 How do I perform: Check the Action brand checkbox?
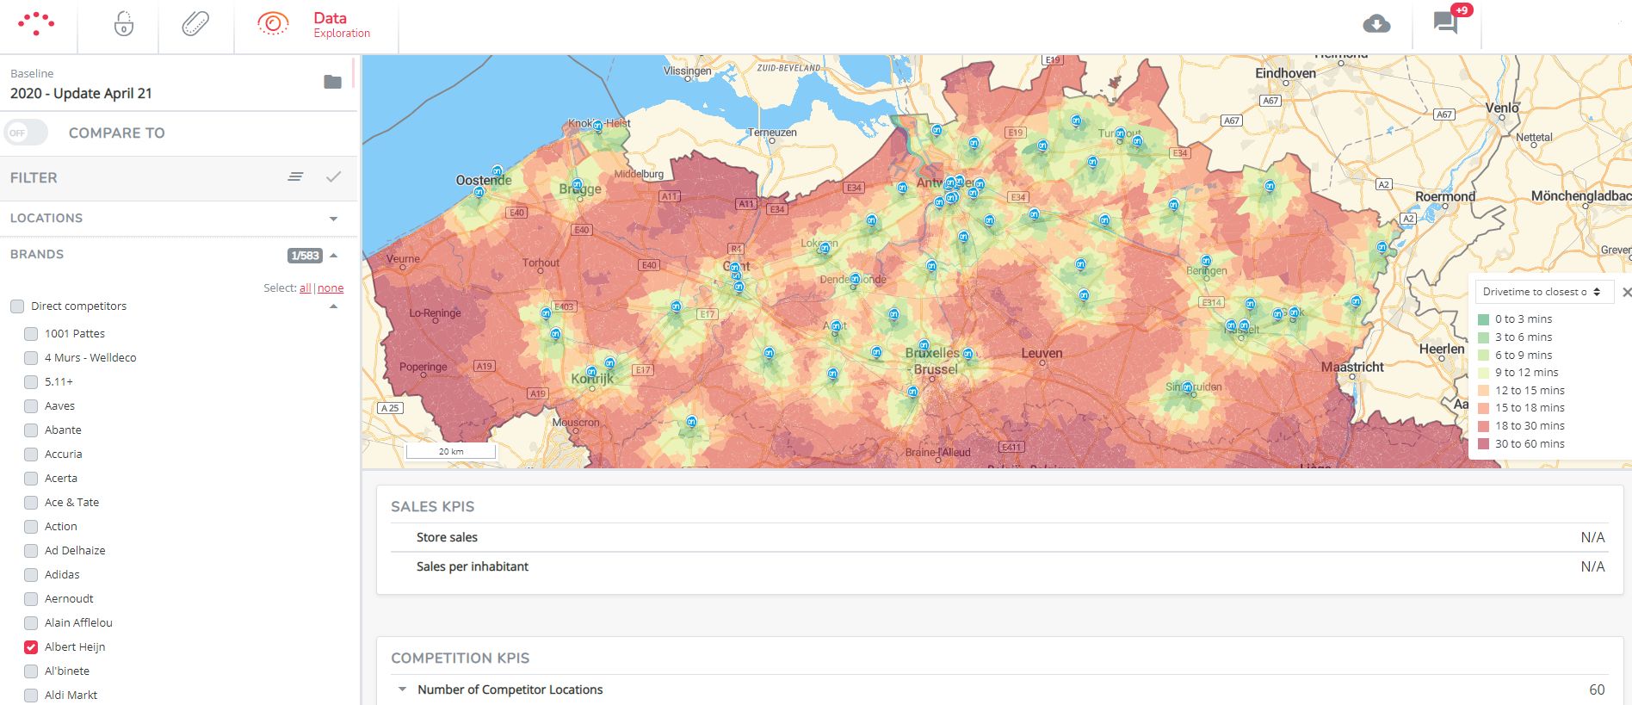pyautogui.click(x=31, y=527)
